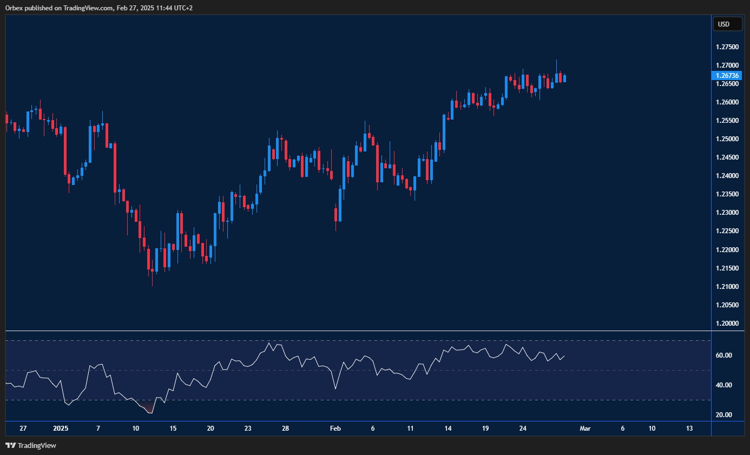Viewport: 750px width, 455px height.
Task: Select the 2025 year marker on time axis
Action: pyautogui.click(x=61, y=428)
